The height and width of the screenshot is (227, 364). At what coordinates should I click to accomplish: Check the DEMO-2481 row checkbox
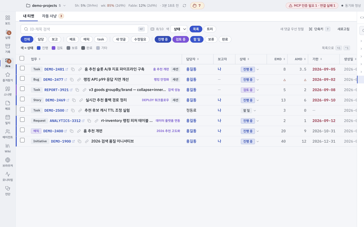click(x=22, y=68)
